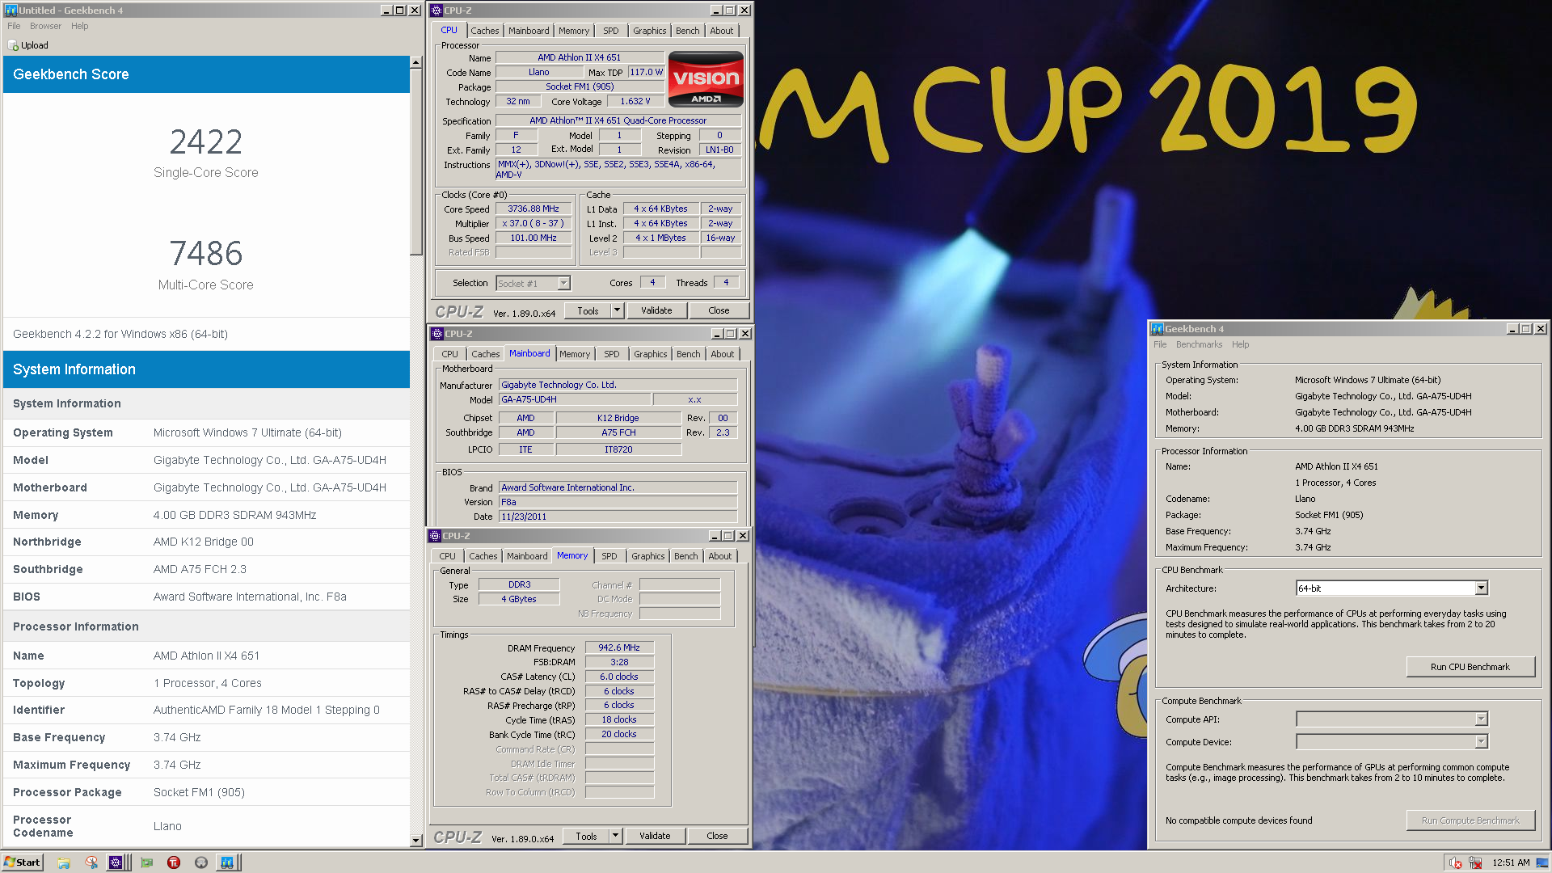Click scroll-up arrow in Geekbench results
This screenshot has width=1552, height=873.
coord(416,62)
